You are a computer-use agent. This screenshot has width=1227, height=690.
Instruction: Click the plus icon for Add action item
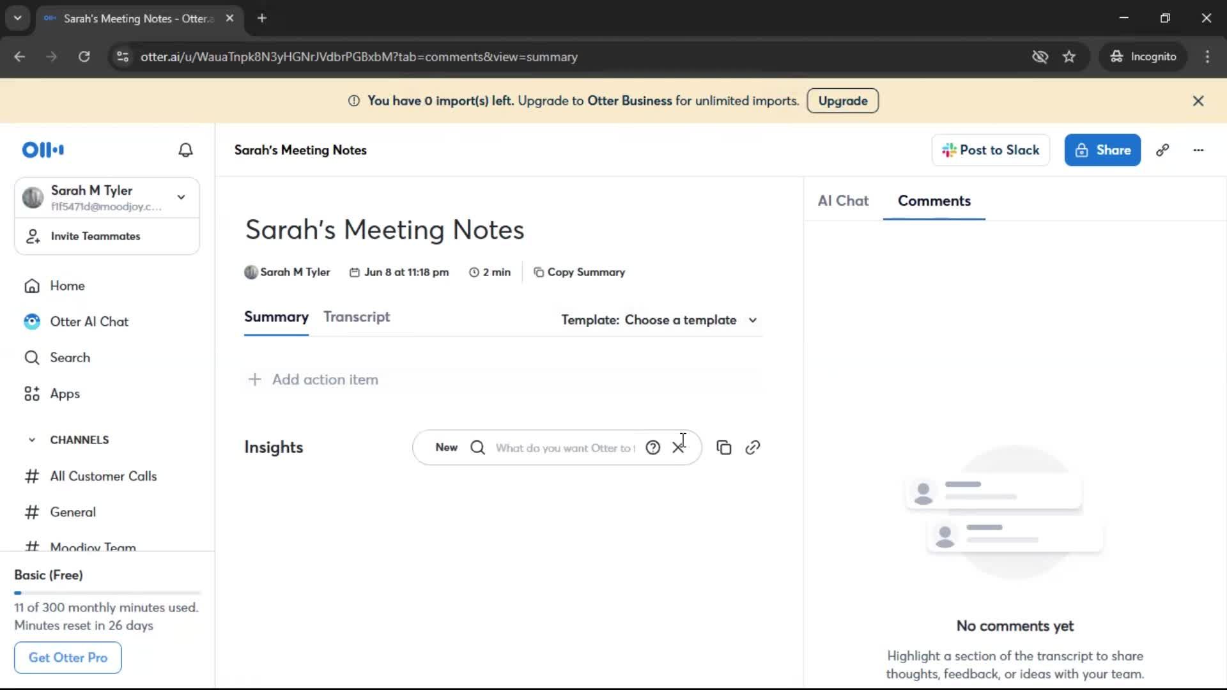click(254, 379)
